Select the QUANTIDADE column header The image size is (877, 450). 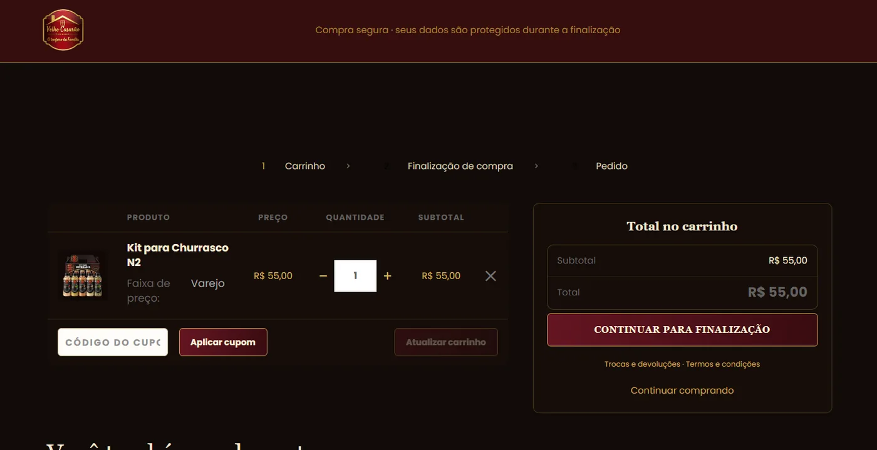click(355, 218)
